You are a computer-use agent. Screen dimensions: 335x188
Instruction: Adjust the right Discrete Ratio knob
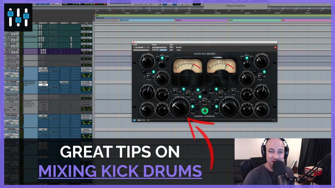[261, 93]
